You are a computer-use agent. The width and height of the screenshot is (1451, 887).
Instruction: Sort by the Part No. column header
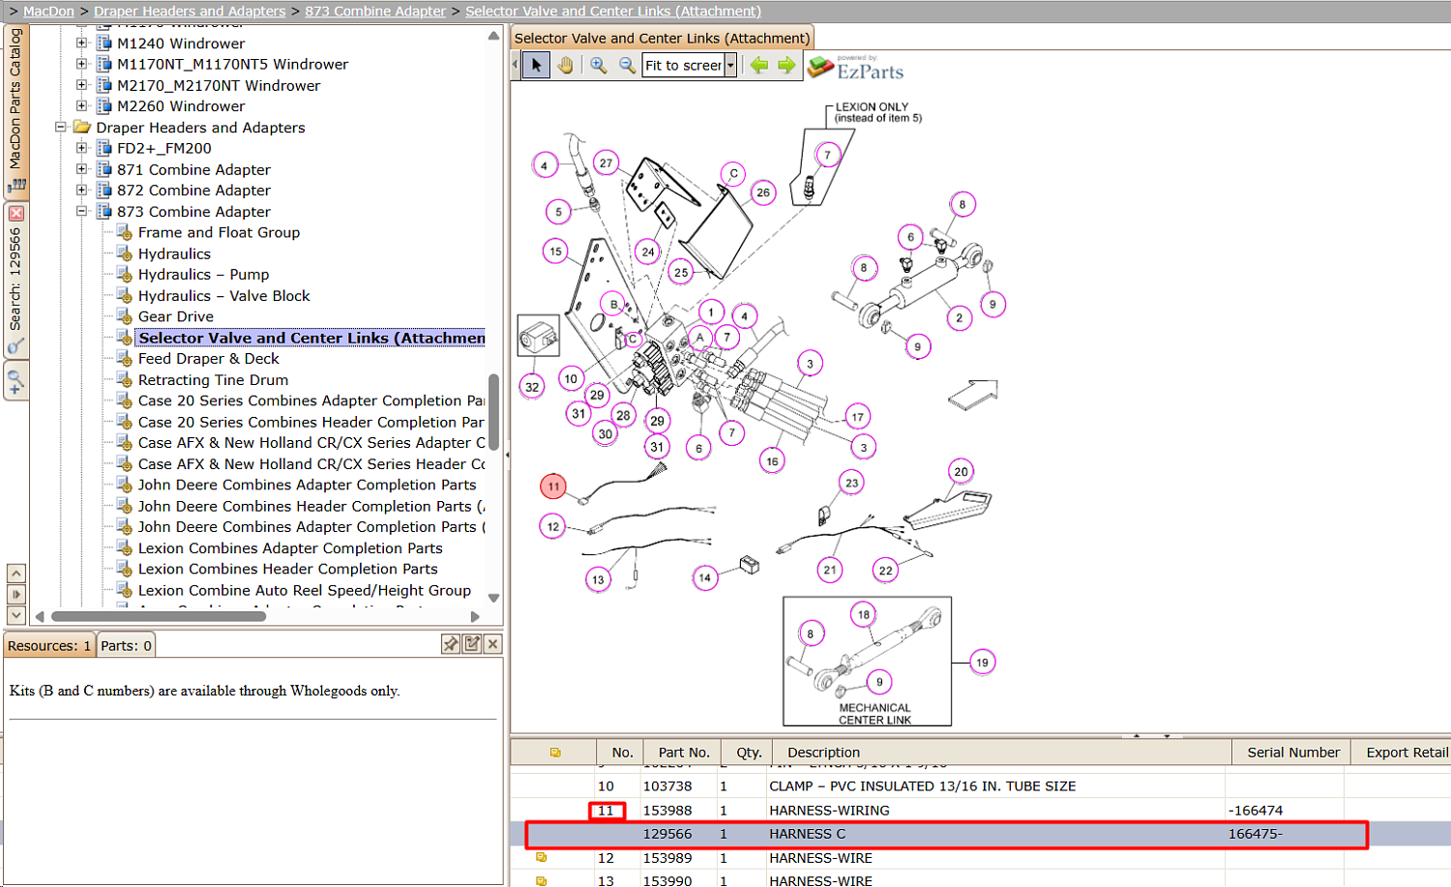(684, 752)
